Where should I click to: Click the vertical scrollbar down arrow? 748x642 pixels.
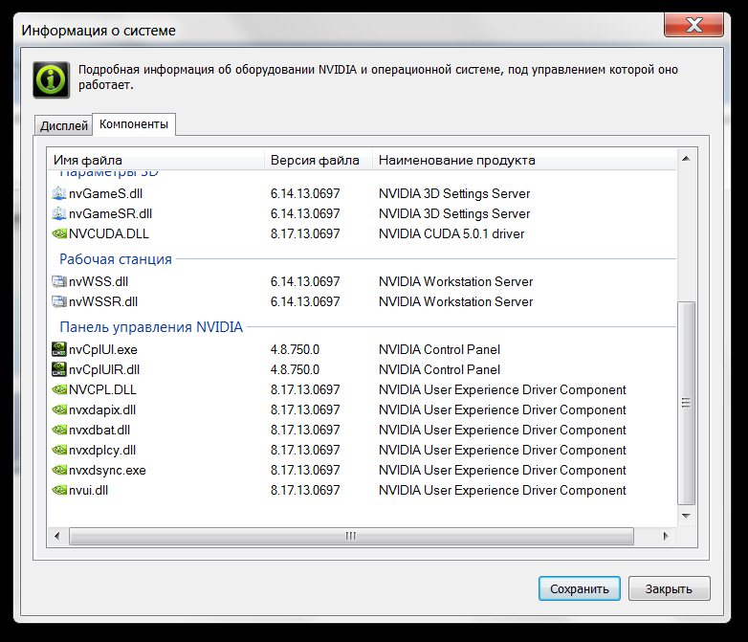pos(686,516)
